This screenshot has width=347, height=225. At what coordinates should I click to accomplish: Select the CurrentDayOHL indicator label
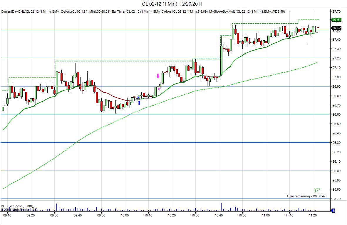pos(26,11)
